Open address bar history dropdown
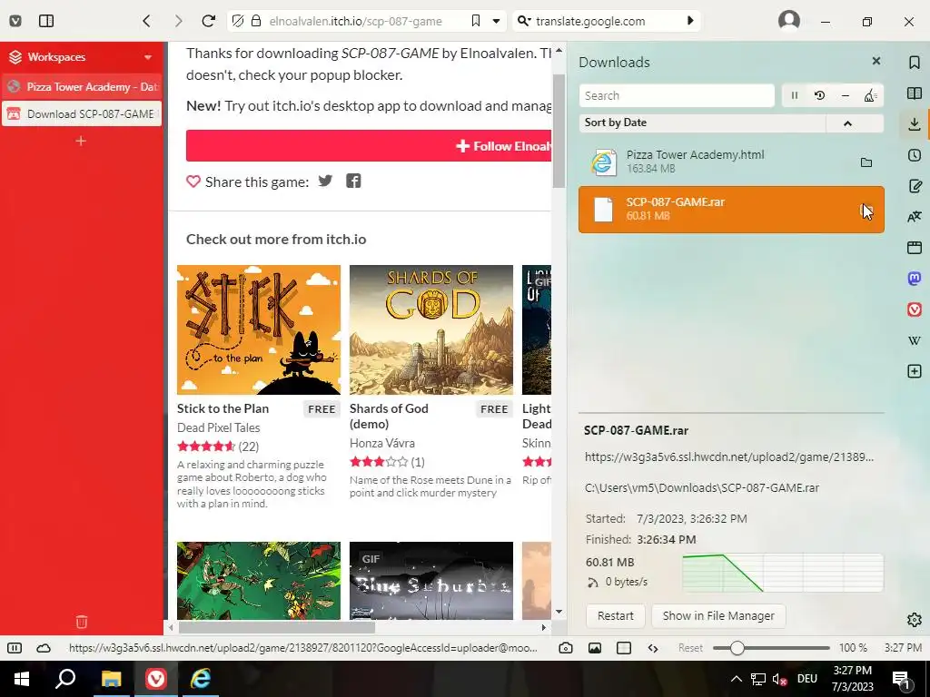 497,22
